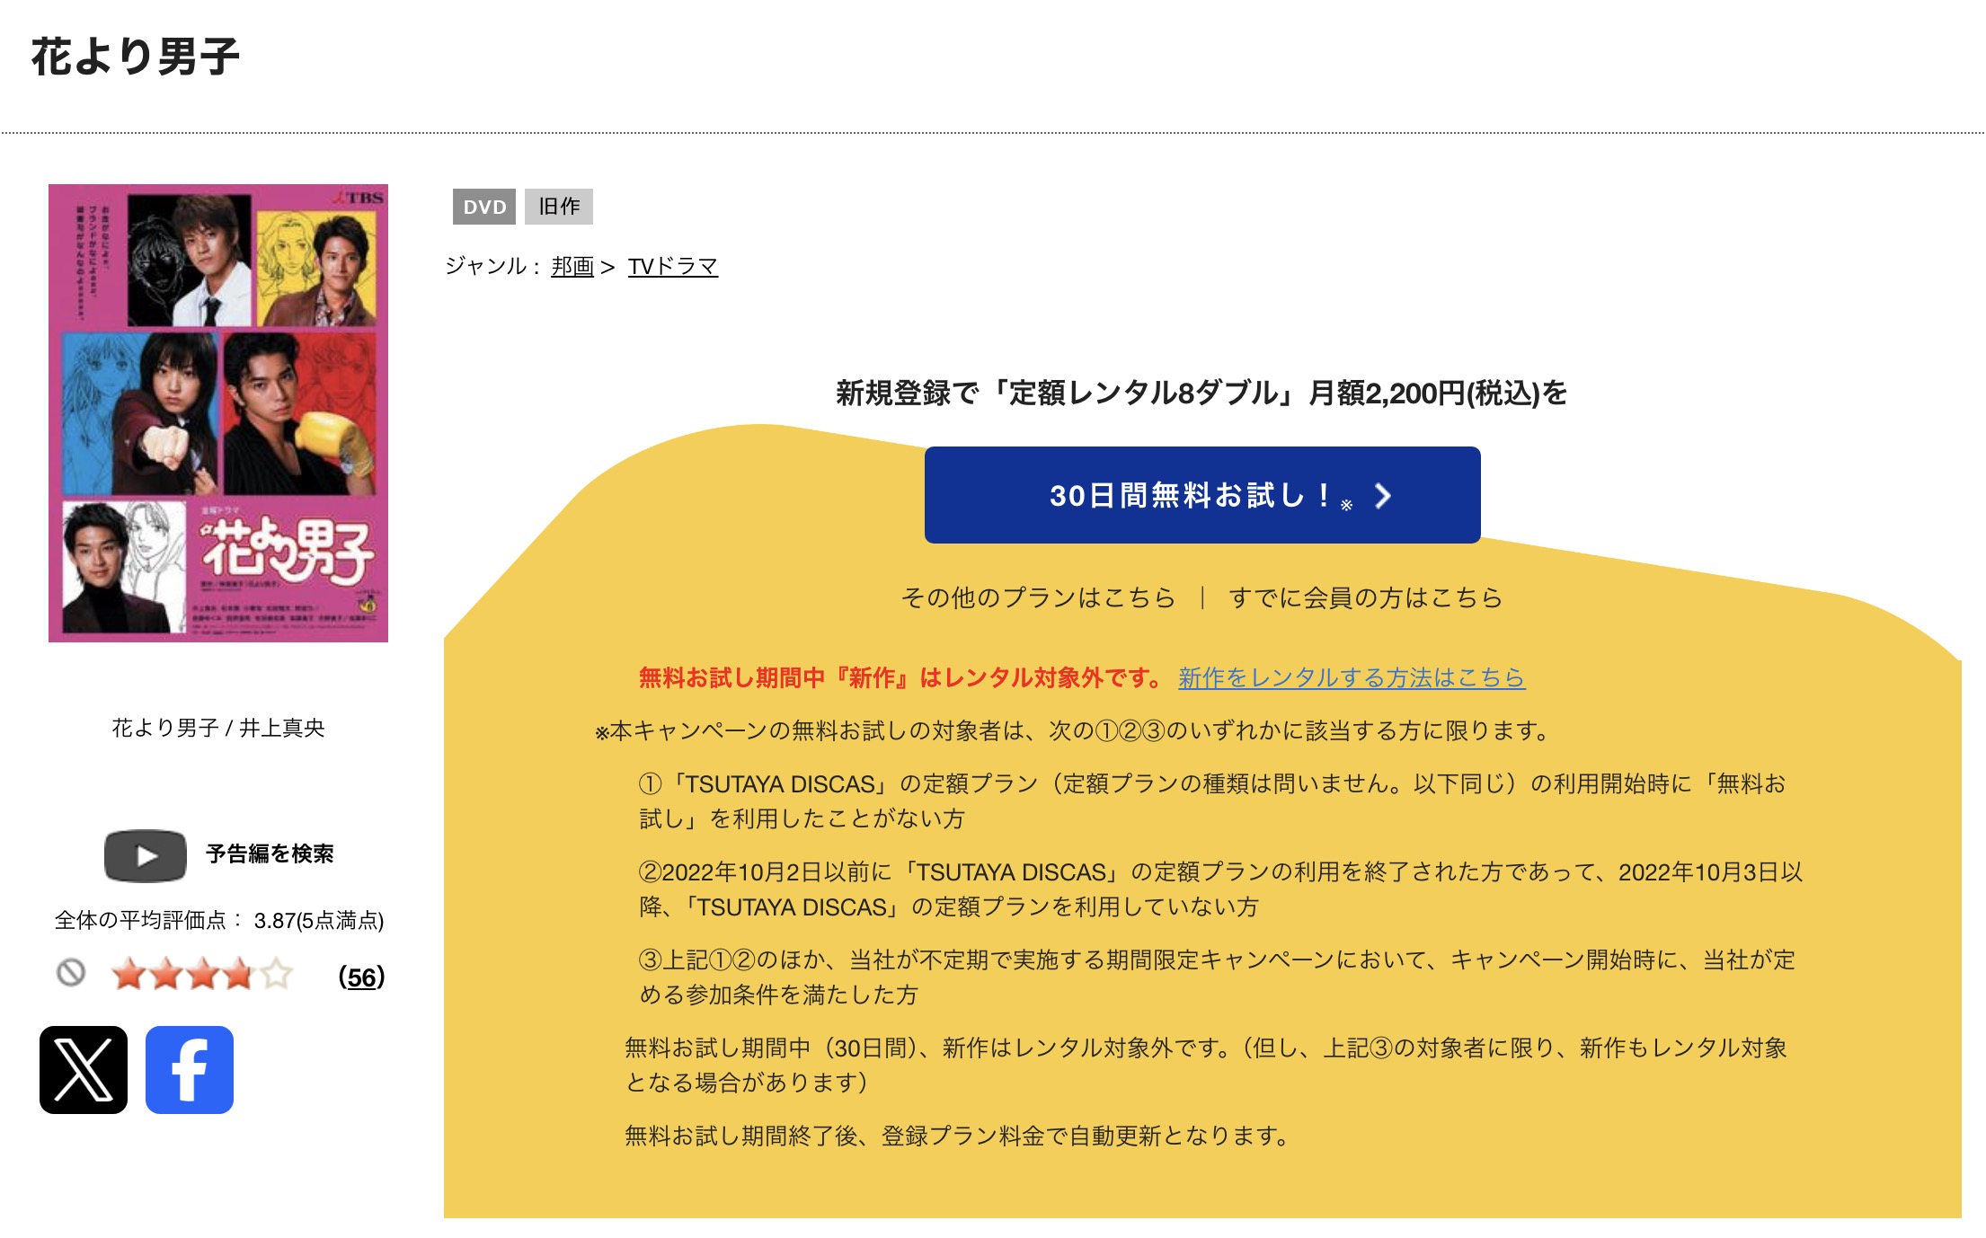Click the chevron arrow on the blue trial button
Screen dimensions: 1986x1238
point(1383,496)
